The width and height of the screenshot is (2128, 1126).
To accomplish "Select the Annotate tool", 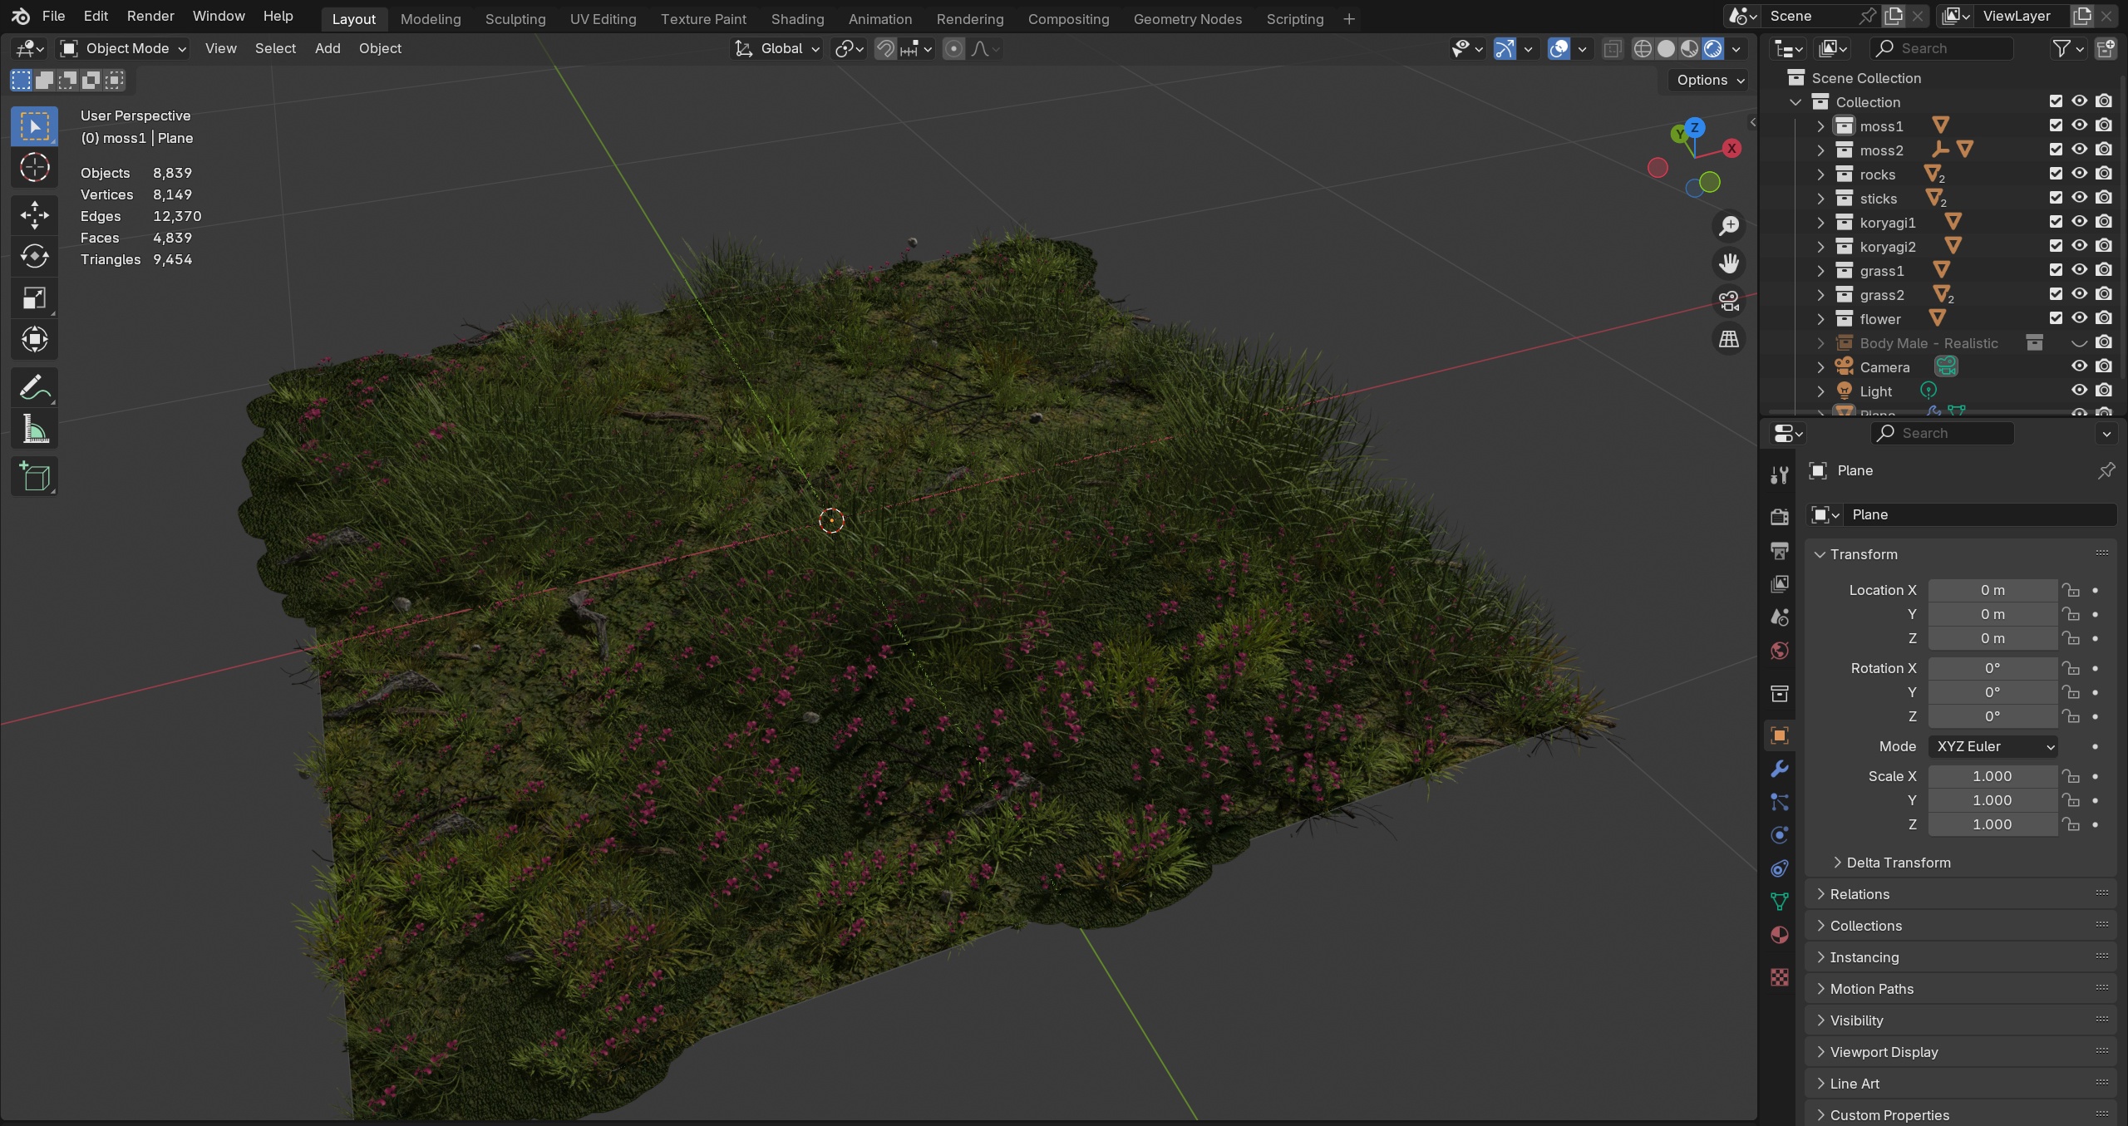I will point(34,387).
